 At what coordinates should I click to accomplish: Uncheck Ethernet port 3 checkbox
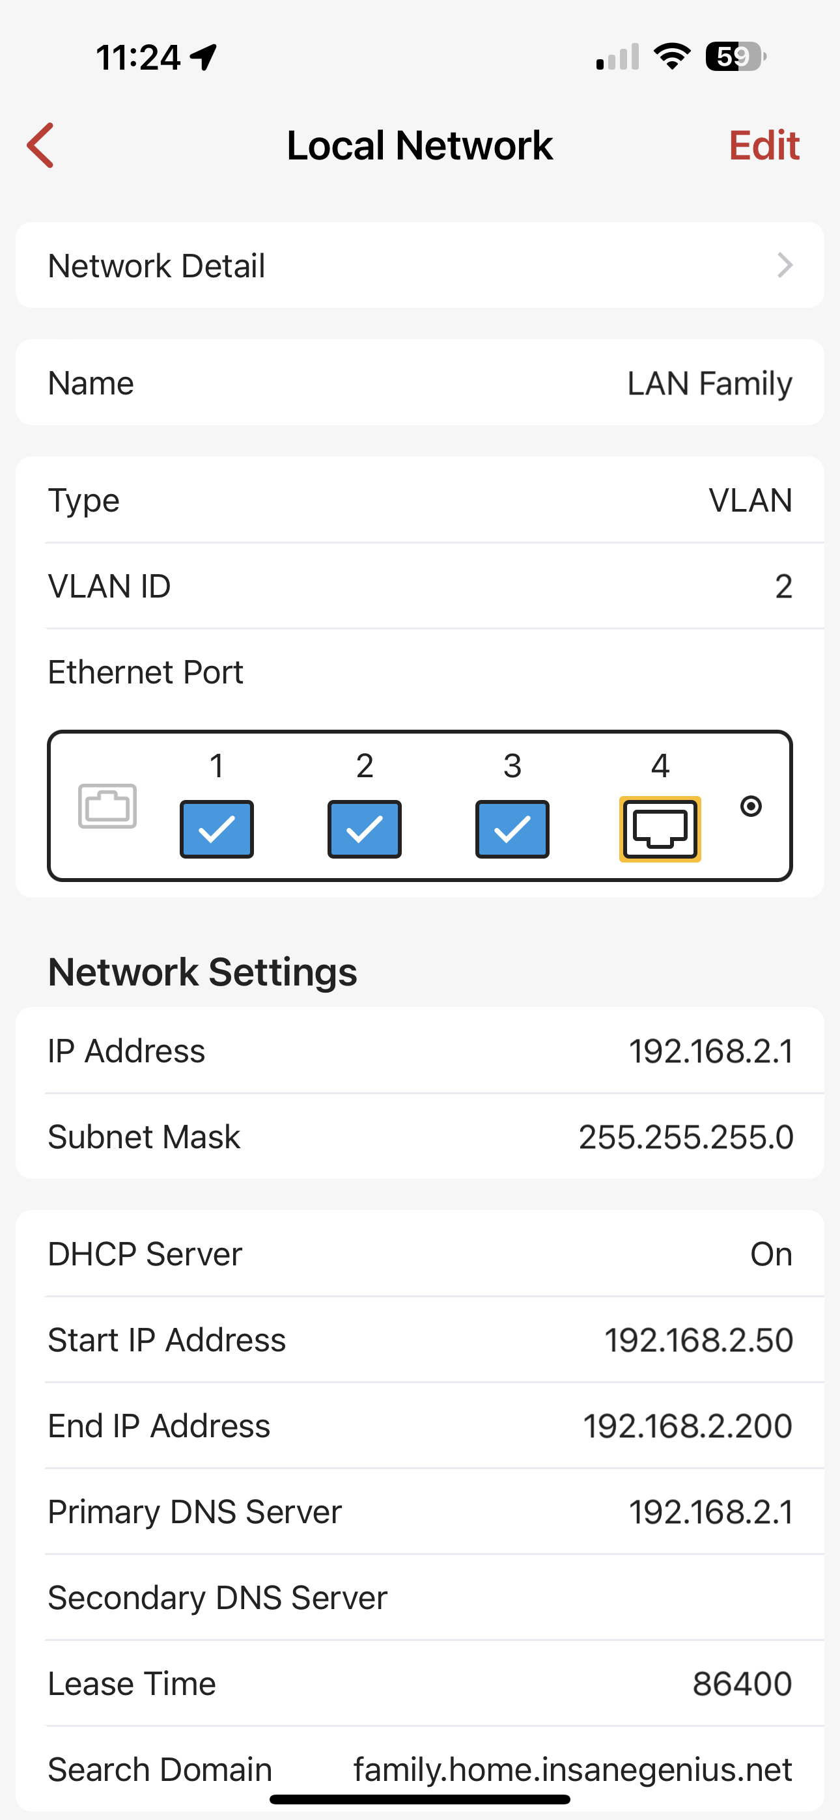512,829
